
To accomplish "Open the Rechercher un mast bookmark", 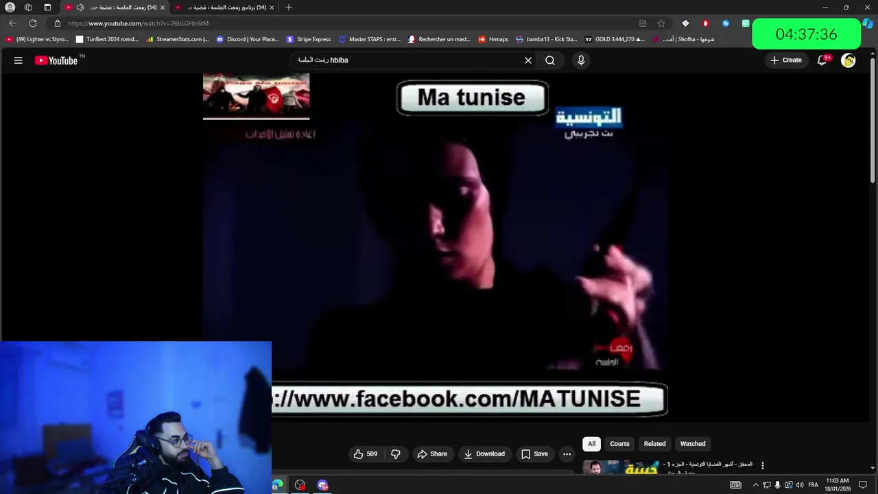I will [439, 39].
